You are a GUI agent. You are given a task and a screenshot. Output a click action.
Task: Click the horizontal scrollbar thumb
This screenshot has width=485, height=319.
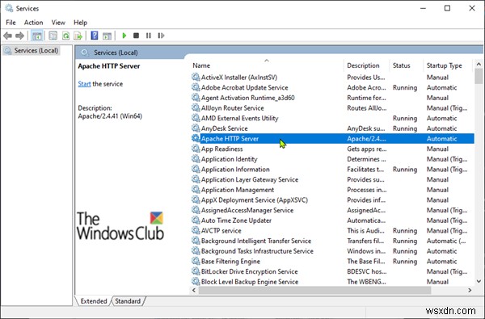pyautogui.click(x=315, y=290)
